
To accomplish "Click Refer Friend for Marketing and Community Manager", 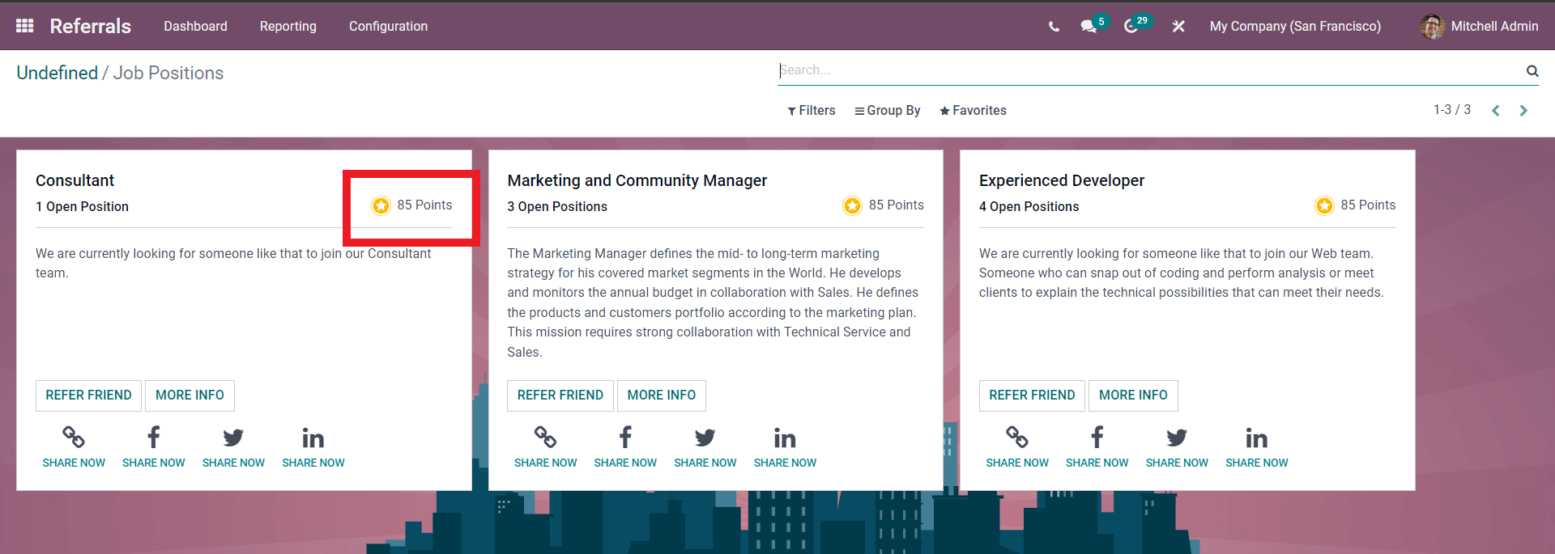I will [x=560, y=395].
